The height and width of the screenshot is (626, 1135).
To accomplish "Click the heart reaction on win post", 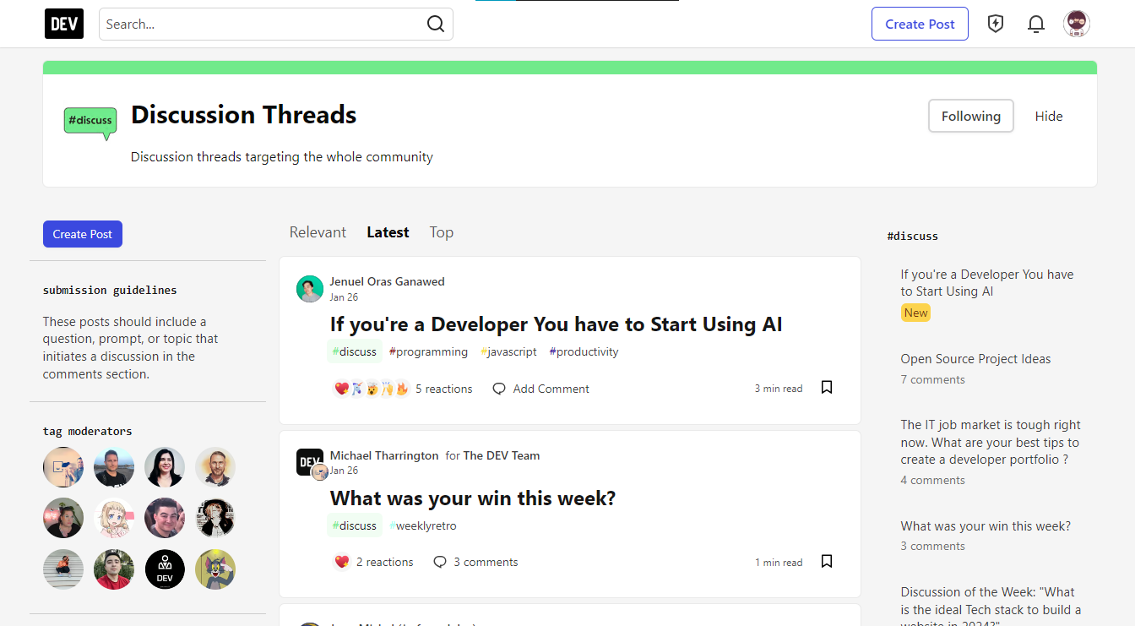I will 342,562.
